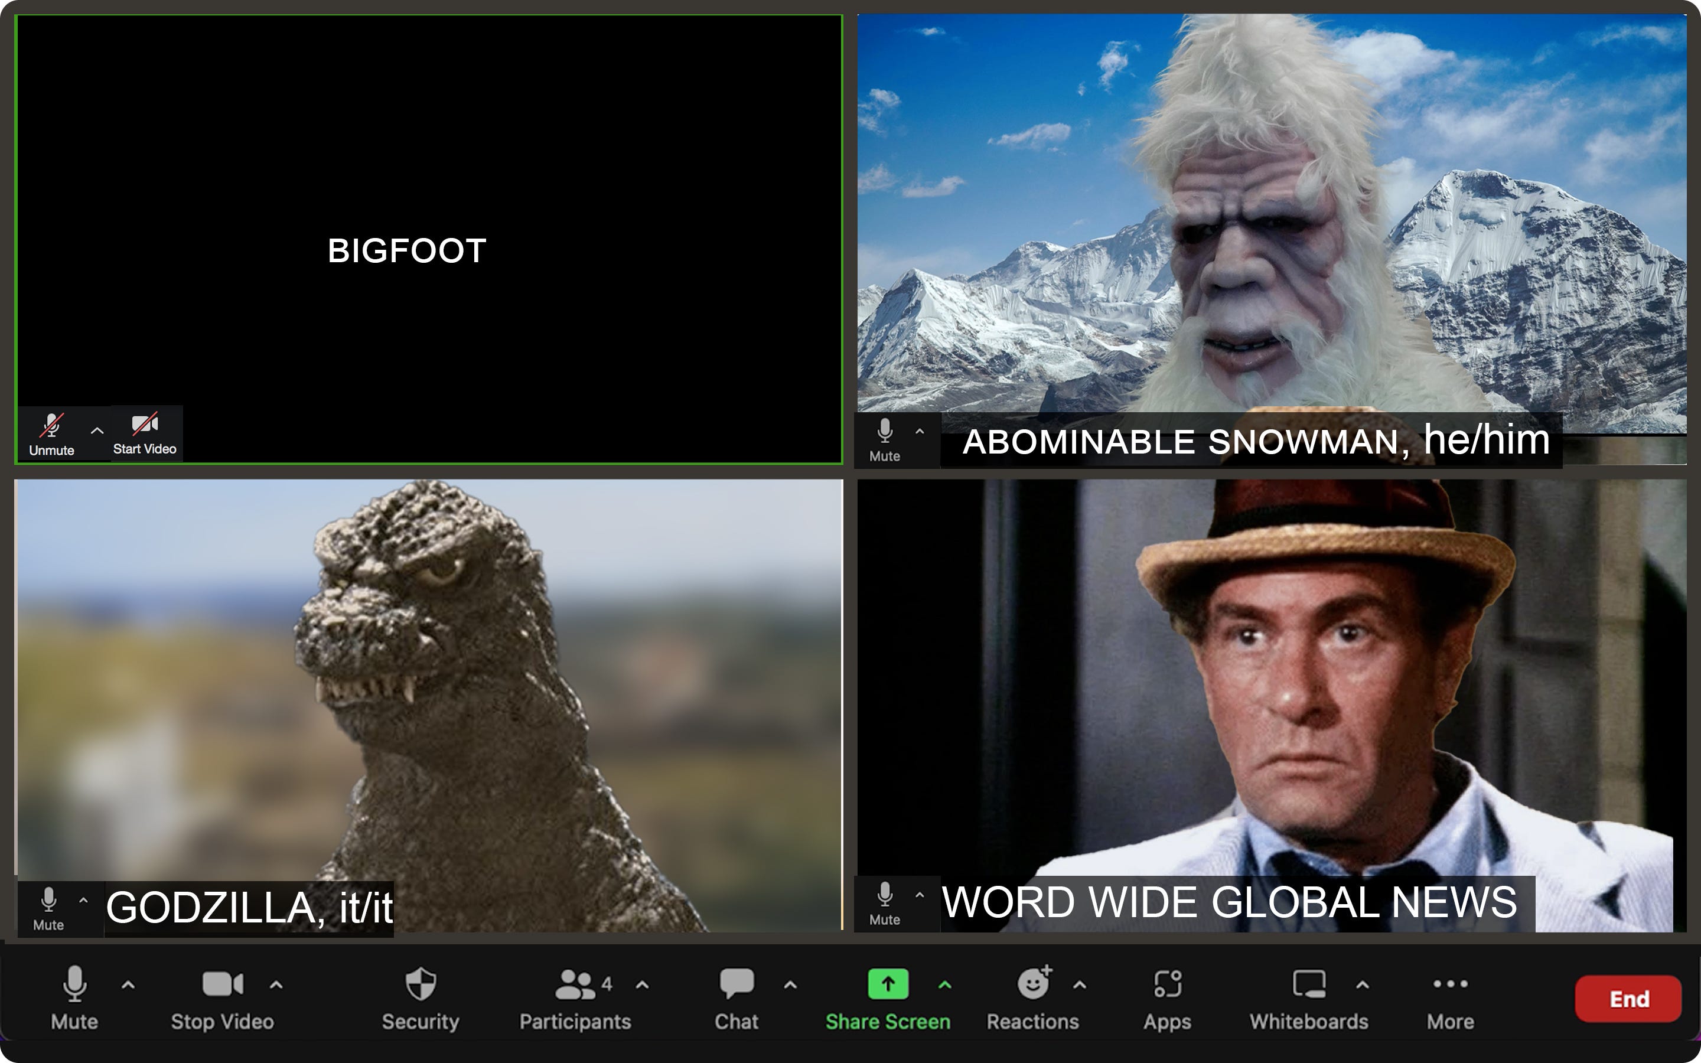Select the reporter's video tile
The height and width of the screenshot is (1063, 1701).
click(x=1272, y=705)
